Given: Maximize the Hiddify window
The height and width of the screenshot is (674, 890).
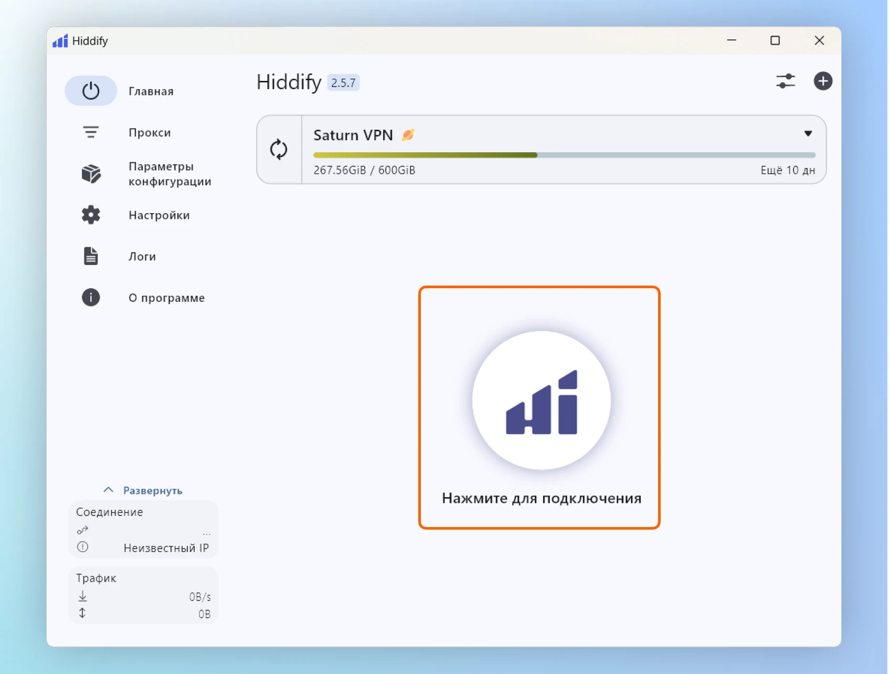Looking at the screenshot, I should [x=775, y=40].
